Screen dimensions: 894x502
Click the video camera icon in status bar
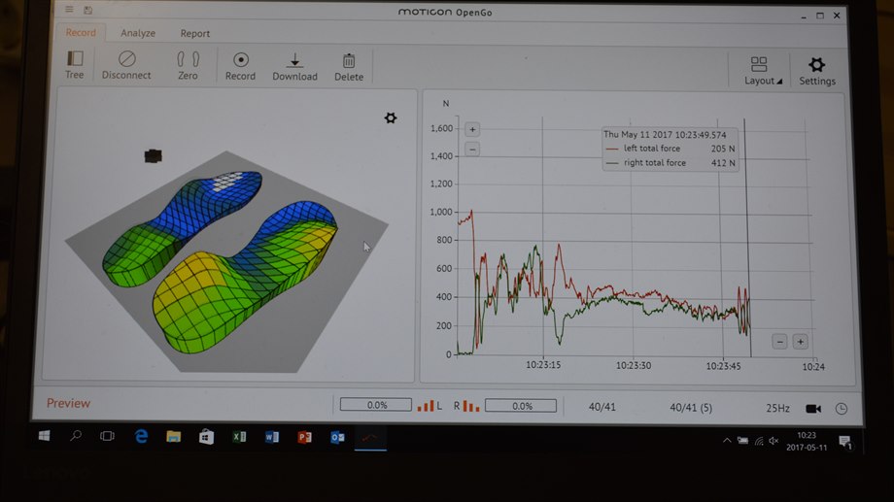point(813,408)
